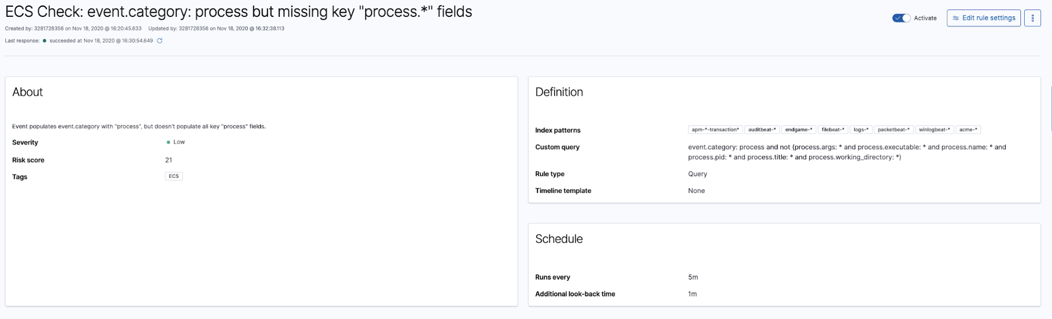This screenshot has height=319, width=1052.
Task: Click the rule title heading
Action: (x=238, y=12)
